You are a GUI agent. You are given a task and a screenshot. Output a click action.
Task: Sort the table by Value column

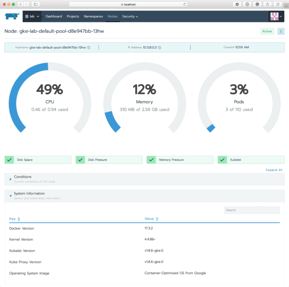point(151,218)
